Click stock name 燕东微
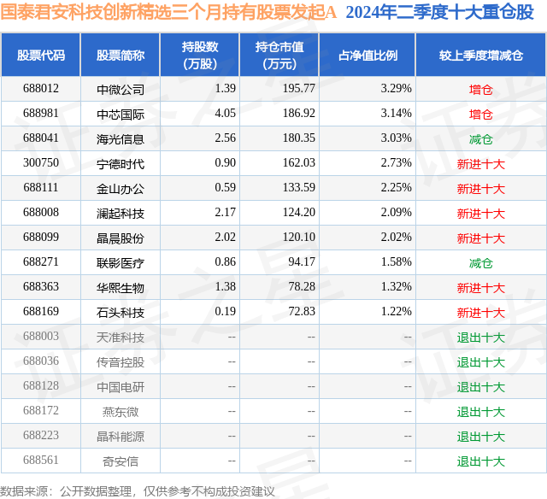The height and width of the screenshot is (499, 547). 121,412
